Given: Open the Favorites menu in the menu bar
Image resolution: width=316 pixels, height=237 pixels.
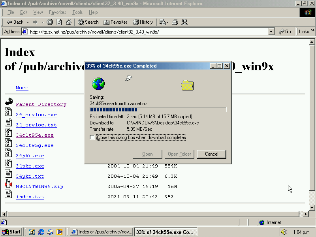Looking at the screenshot, I should 57,12.
